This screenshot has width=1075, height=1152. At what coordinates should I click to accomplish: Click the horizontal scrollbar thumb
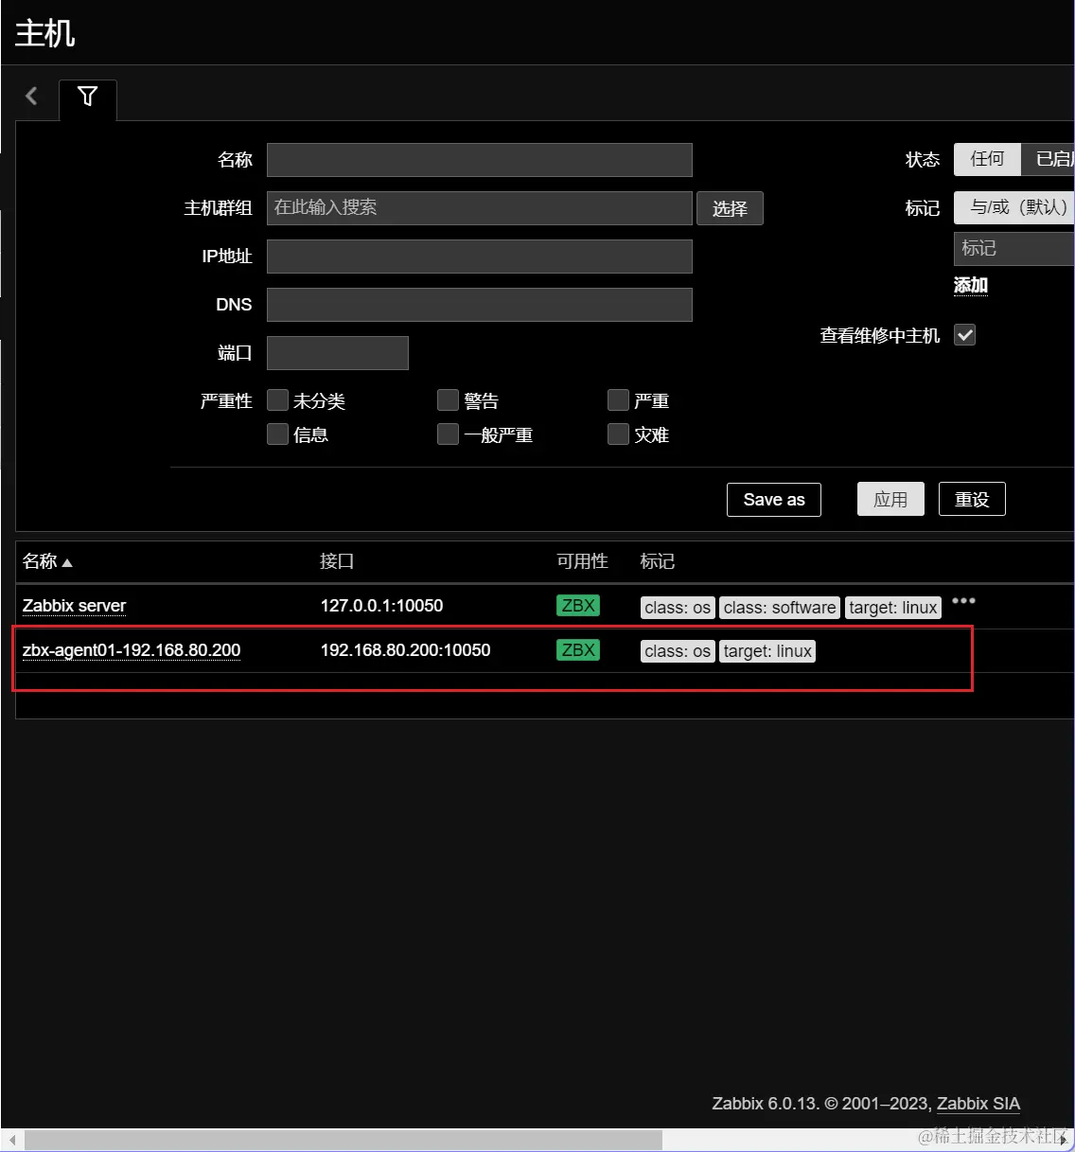click(344, 1139)
